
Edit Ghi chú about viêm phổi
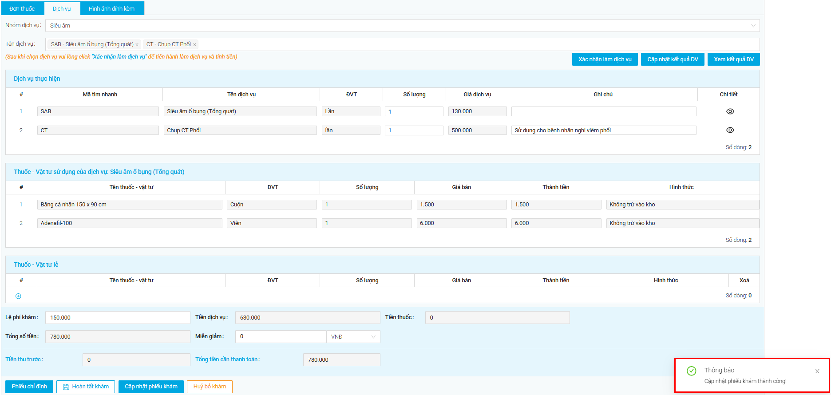coord(604,130)
